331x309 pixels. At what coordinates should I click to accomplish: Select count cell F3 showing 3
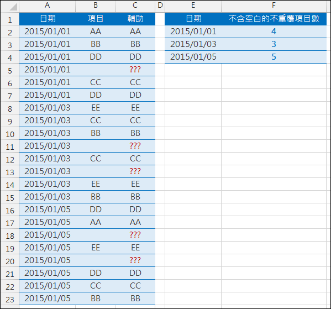pos(274,44)
